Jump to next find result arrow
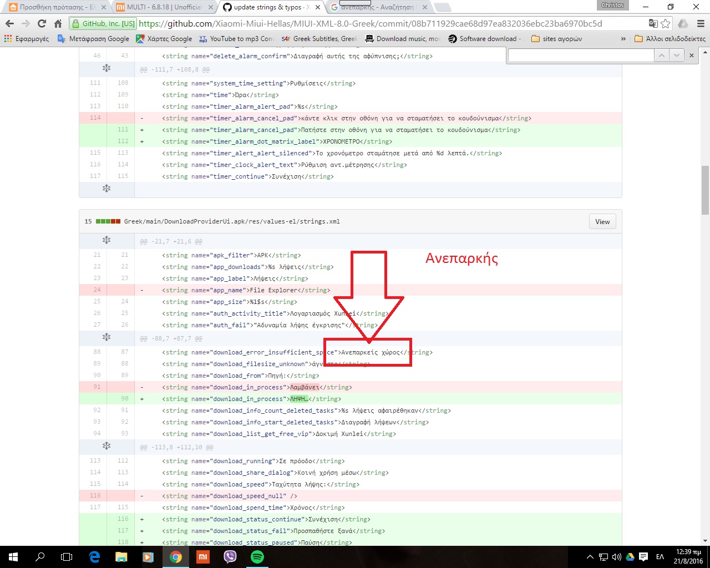This screenshot has width=710, height=568. pos(676,55)
